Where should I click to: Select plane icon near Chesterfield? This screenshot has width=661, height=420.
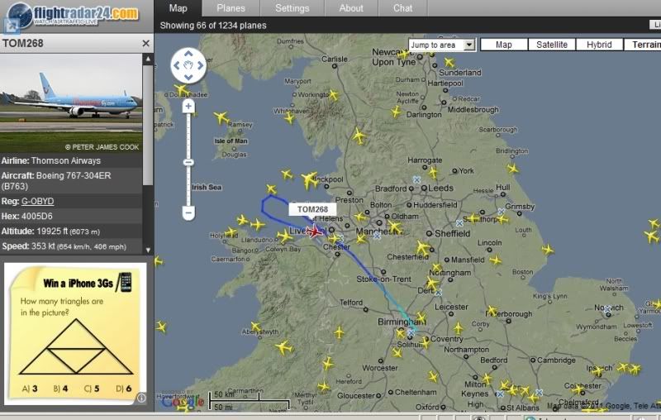422,247
